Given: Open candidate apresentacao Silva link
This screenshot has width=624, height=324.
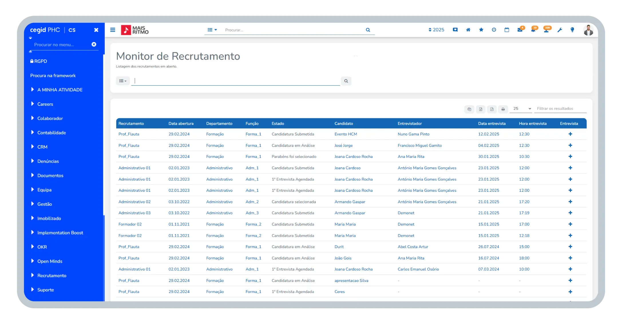Looking at the screenshot, I should coord(351,280).
